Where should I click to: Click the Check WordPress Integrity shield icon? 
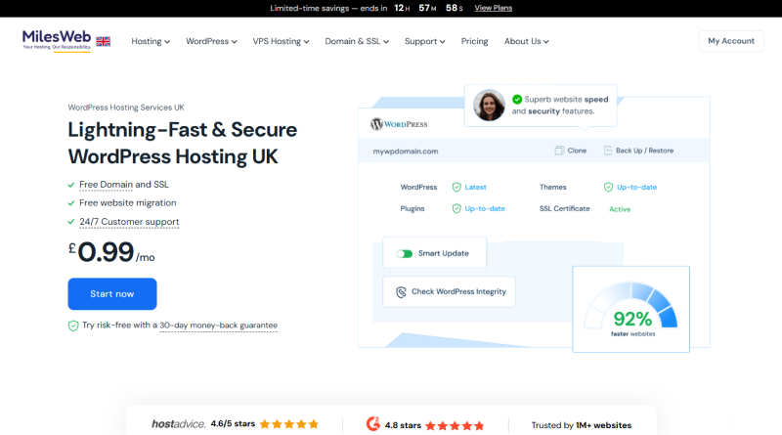click(x=401, y=292)
